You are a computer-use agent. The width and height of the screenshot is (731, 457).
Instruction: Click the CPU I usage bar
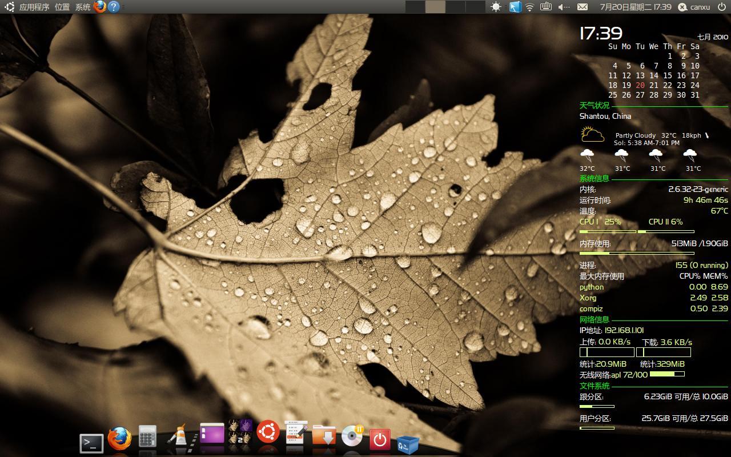[x=608, y=231]
